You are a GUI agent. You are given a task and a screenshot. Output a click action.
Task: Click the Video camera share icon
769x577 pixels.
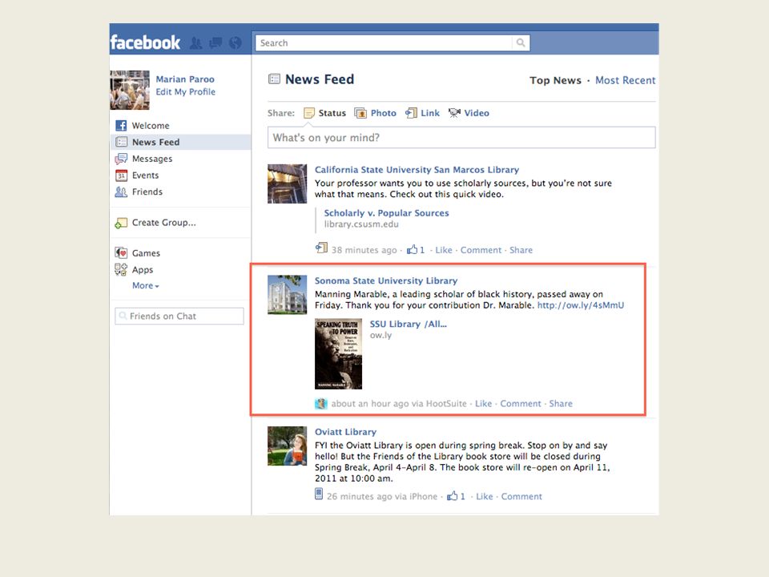pyautogui.click(x=455, y=113)
